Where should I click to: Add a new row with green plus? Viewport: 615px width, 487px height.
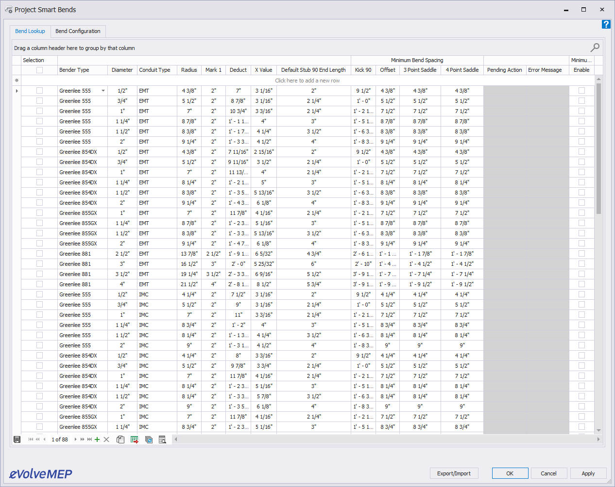click(x=97, y=439)
